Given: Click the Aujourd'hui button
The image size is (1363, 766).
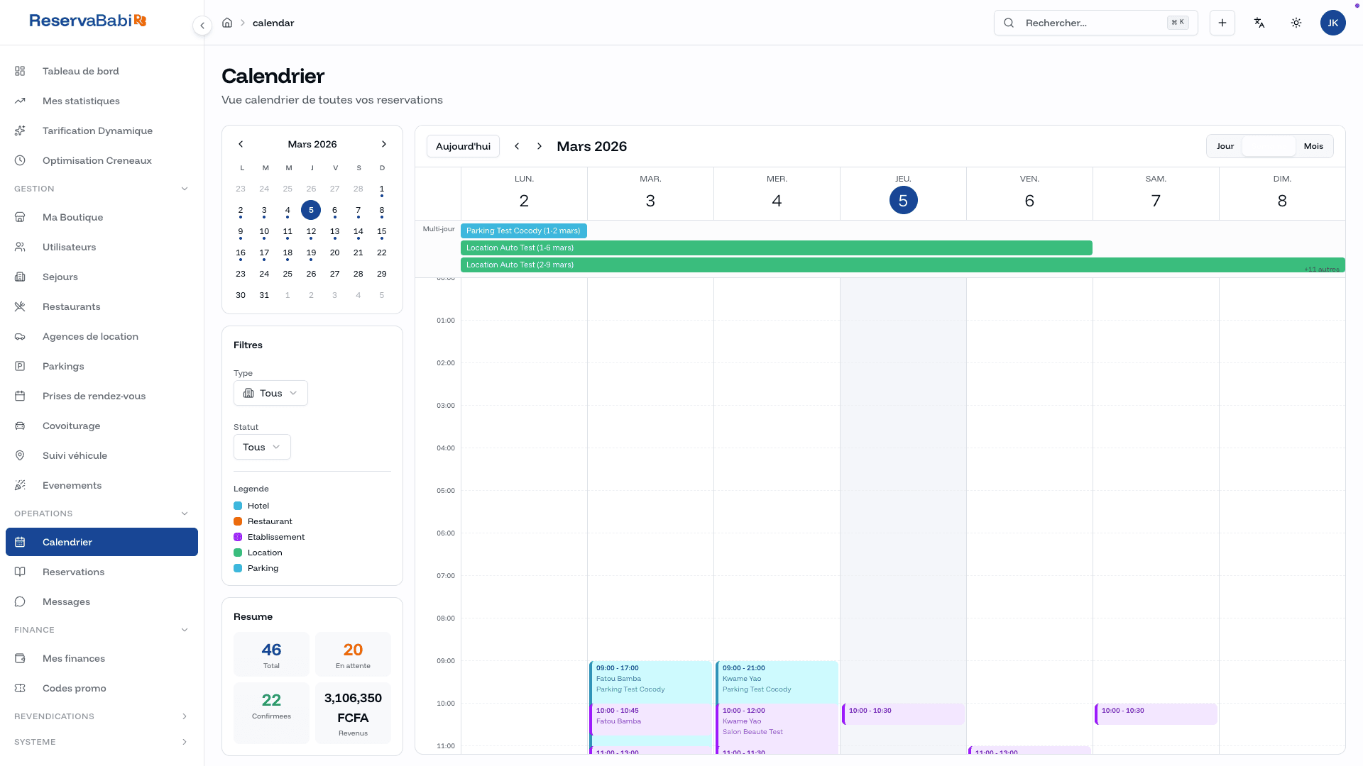Looking at the screenshot, I should [463, 146].
